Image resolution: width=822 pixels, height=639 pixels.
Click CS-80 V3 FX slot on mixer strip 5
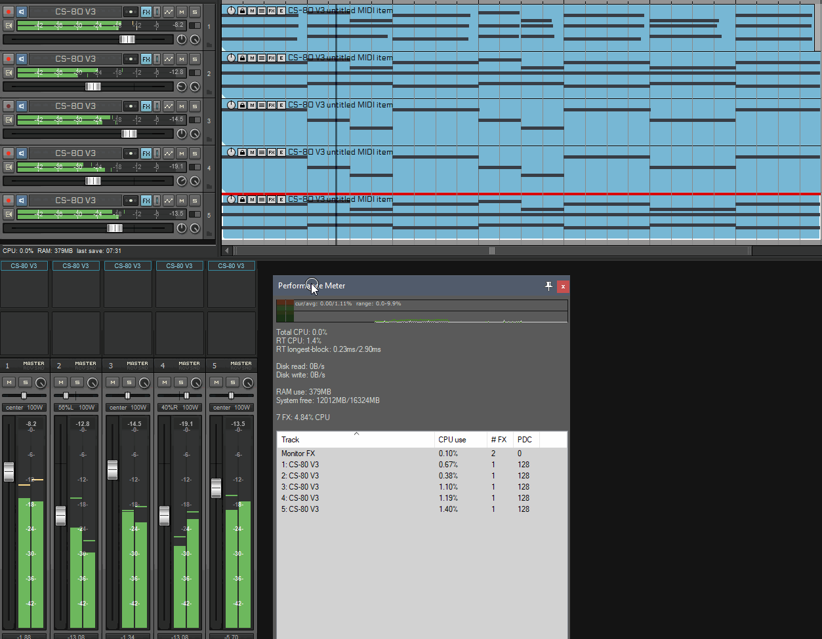tap(232, 265)
